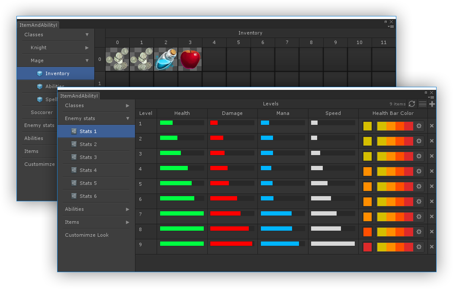The height and width of the screenshot is (289, 453).
Task: Remove level 2 row with X
Action: pos(432,141)
